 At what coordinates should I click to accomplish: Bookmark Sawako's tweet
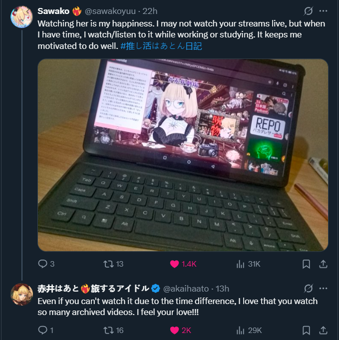tap(306, 264)
